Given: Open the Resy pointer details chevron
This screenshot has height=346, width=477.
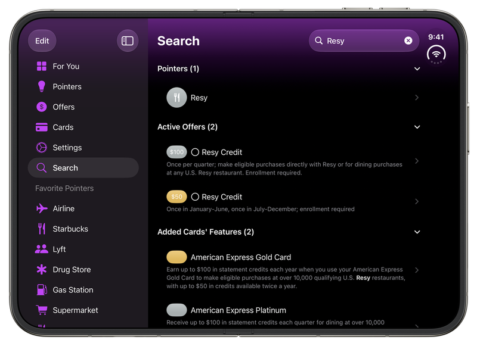Looking at the screenshot, I should click(x=417, y=98).
